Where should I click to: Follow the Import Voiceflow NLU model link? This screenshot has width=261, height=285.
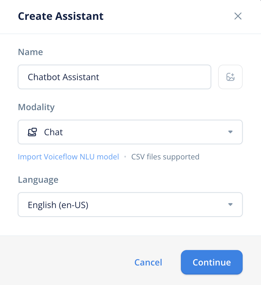pos(68,157)
